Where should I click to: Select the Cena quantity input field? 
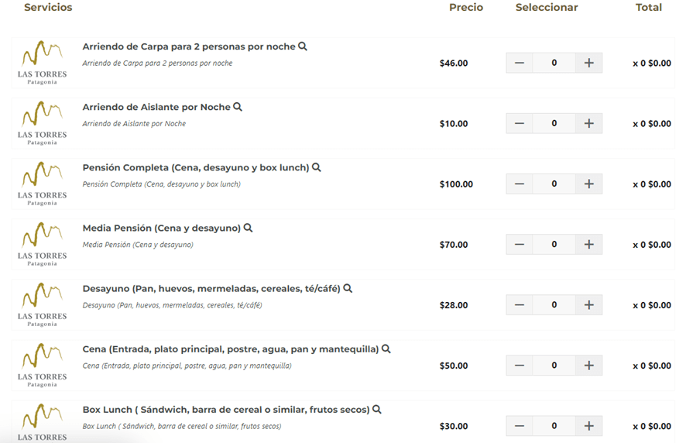(x=554, y=365)
